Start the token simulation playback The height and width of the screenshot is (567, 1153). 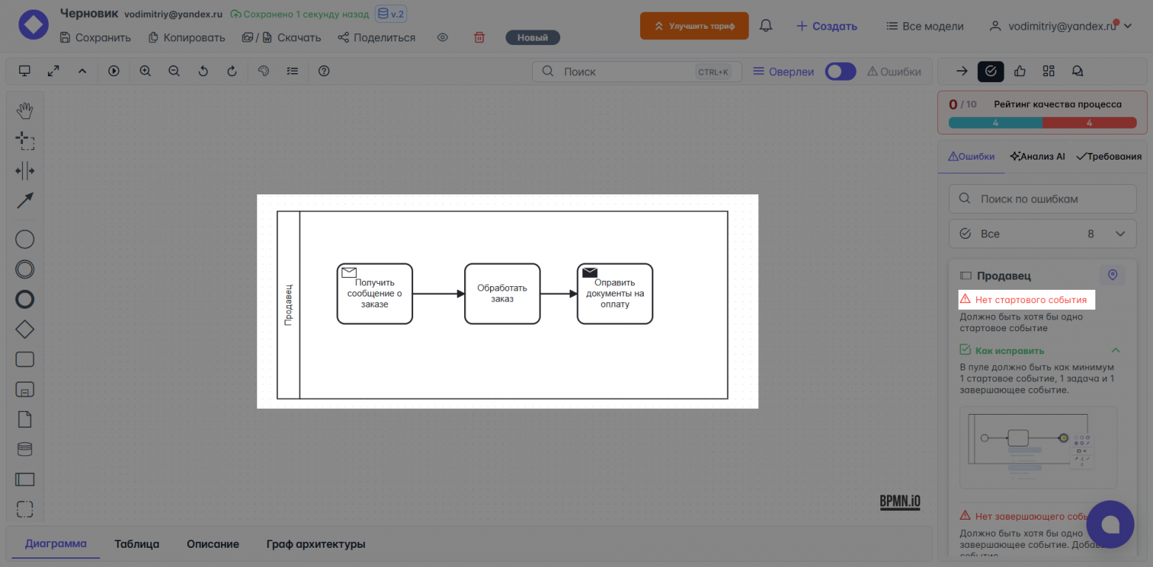[114, 71]
